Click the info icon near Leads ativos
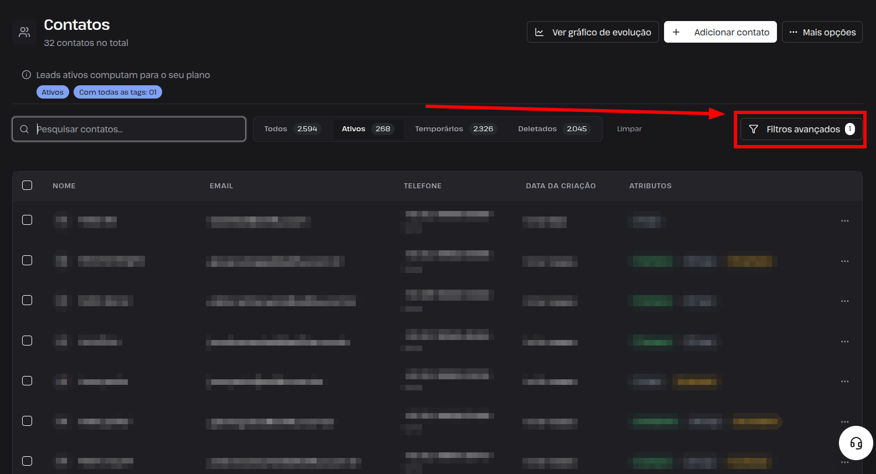This screenshot has height=474, width=876. pos(26,75)
